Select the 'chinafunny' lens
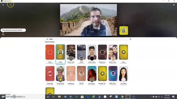The image size is (177, 99). point(71,73)
